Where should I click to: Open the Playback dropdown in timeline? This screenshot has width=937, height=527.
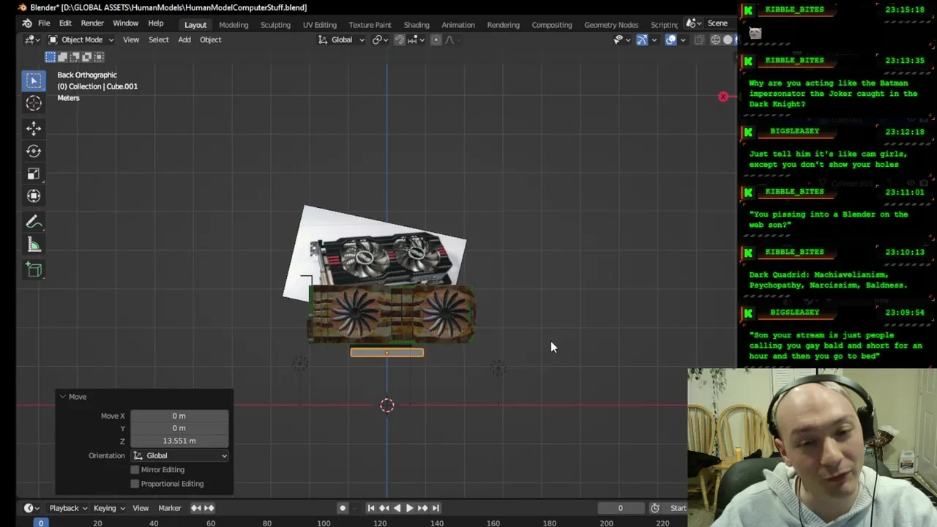[68, 508]
